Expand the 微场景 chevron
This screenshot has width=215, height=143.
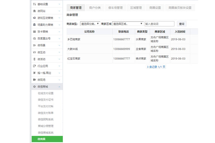(x=59, y=45)
